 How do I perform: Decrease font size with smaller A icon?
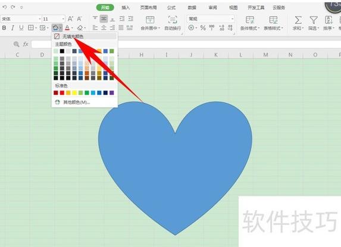coord(79,19)
